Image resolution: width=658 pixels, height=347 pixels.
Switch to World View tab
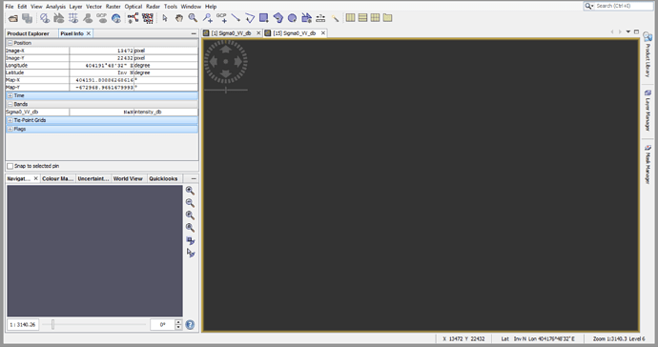(x=128, y=179)
